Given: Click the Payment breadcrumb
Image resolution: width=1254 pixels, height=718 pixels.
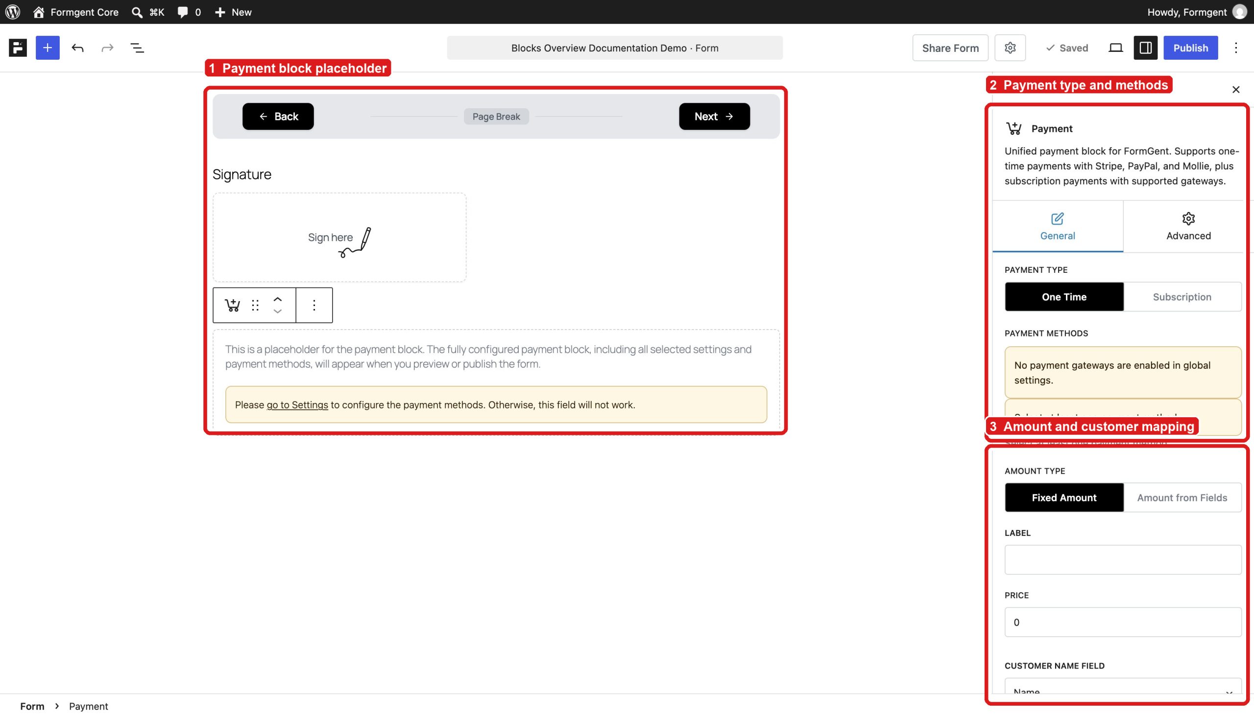Looking at the screenshot, I should pyautogui.click(x=88, y=706).
